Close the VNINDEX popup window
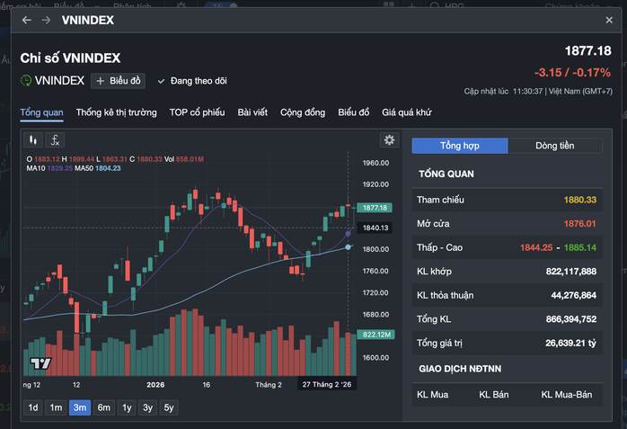Image resolution: width=627 pixels, height=429 pixels. coord(609,20)
